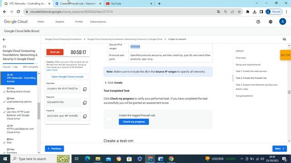Click the translate page icon in address bar
The width and height of the screenshot is (291, 163).
(219, 12)
